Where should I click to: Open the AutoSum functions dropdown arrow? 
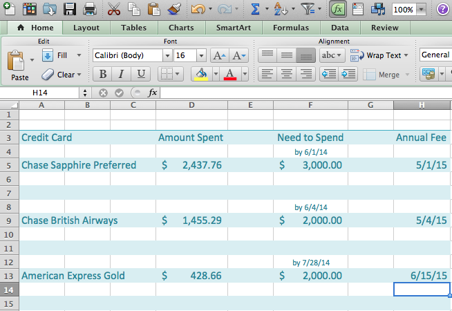pos(267,9)
